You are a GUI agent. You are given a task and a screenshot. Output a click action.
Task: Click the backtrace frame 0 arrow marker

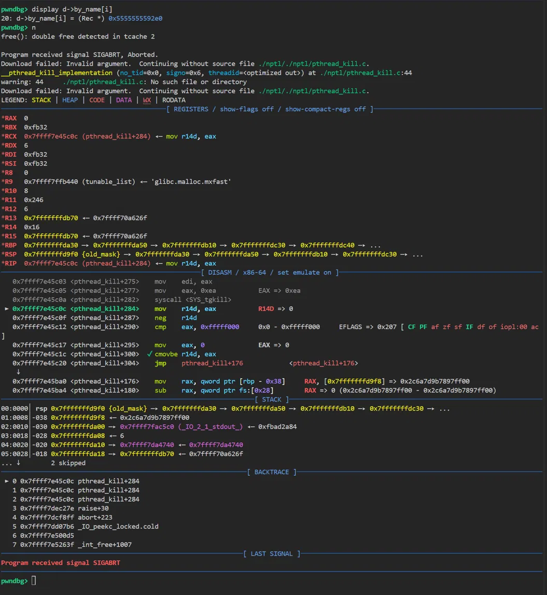click(6, 481)
